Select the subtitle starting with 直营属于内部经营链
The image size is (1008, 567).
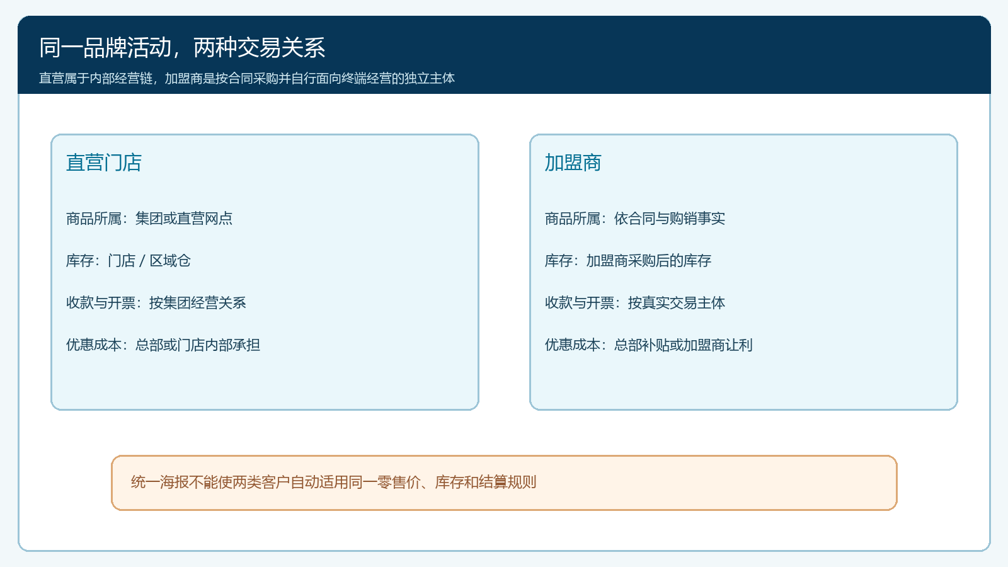(x=247, y=78)
